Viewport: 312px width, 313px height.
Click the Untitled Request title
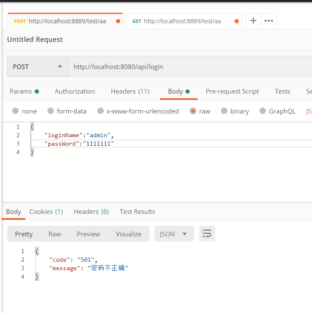point(35,39)
